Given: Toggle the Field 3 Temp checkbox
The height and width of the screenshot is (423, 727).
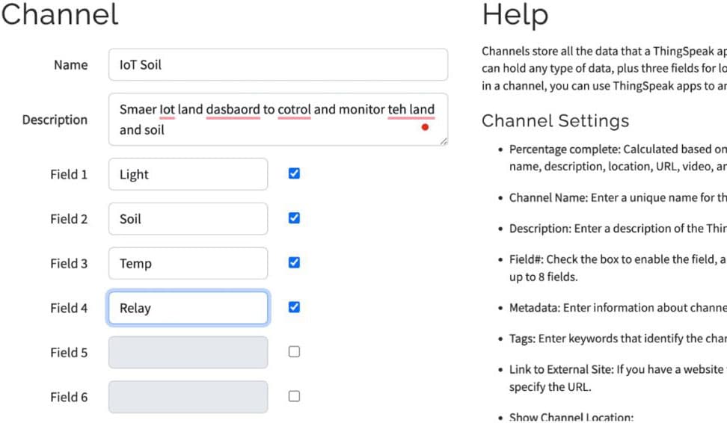Looking at the screenshot, I should pos(294,262).
